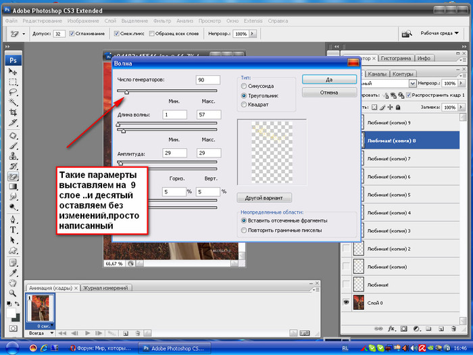Click Отмена in the Волна dialog
Image resolution: width=473 pixels, height=355 pixels.
[x=329, y=93]
